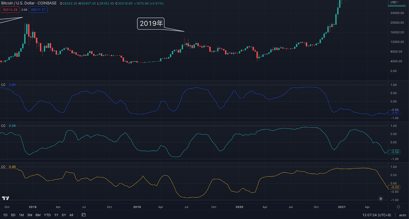
Task: Switch to YTD time range
Action: click(47, 215)
